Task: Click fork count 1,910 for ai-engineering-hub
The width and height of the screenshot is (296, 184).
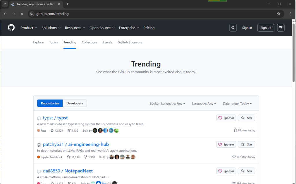Action: pyautogui.click(x=89, y=157)
